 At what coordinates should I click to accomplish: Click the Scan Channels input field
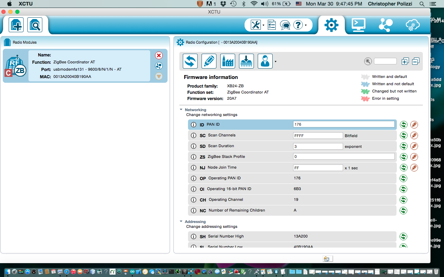pyautogui.click(x=318, y=135)
